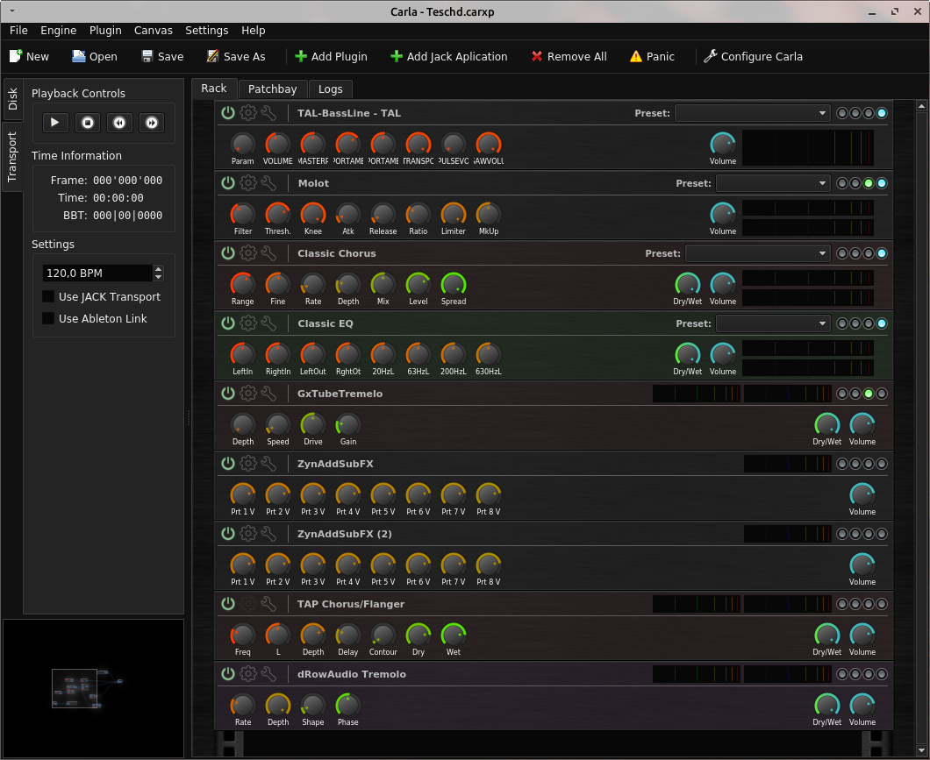Click Add Plugin button
Screen dimensions: 930x760
click(x=331, y=56)
